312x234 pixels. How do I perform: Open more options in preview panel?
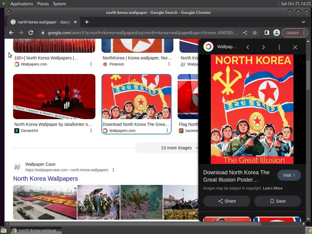pos(279,47)
